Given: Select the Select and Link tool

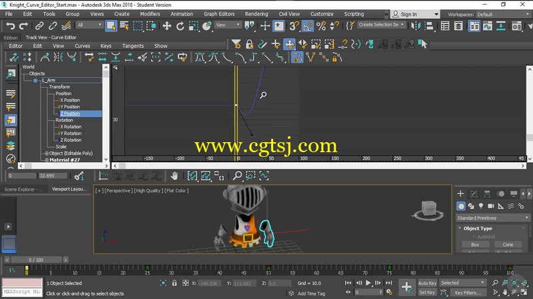Looking at the screenshot, I should click(x=39, y=26).
